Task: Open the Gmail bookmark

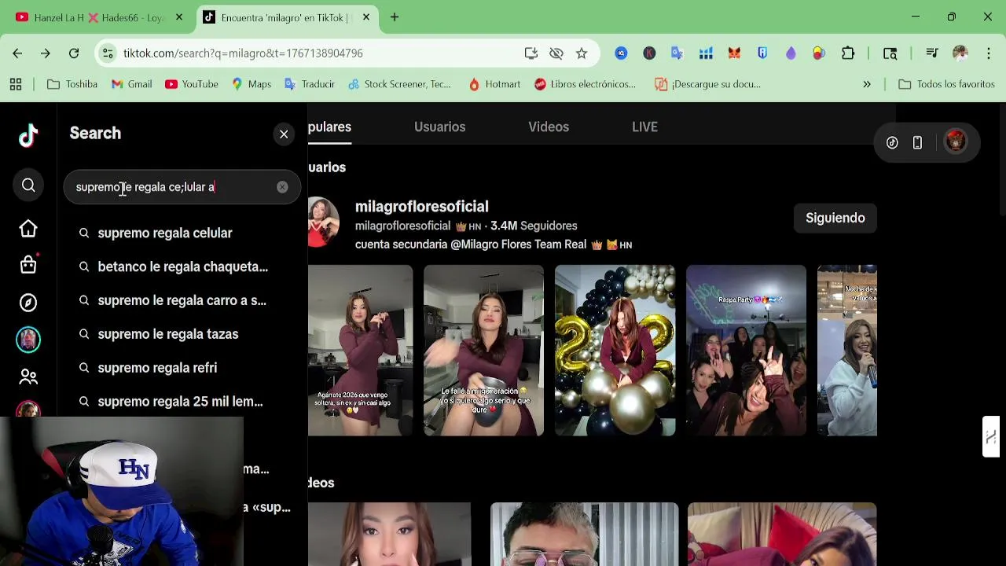Action: point(131,84)
